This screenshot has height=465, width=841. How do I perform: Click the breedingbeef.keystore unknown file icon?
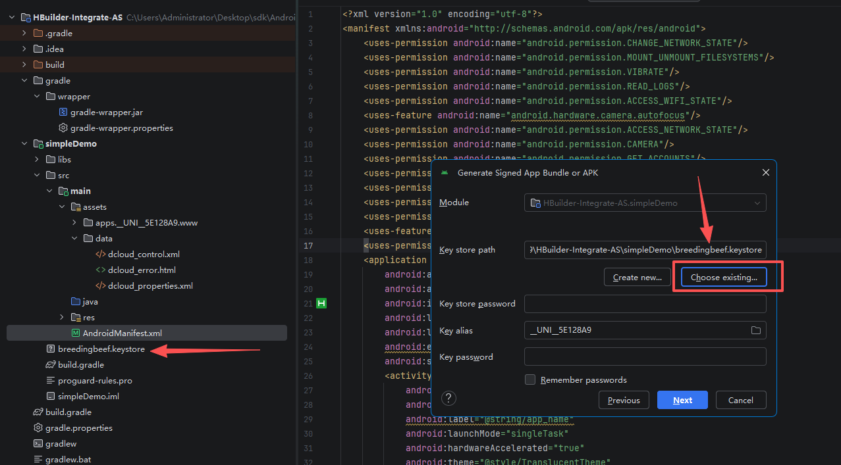[51, 349]
